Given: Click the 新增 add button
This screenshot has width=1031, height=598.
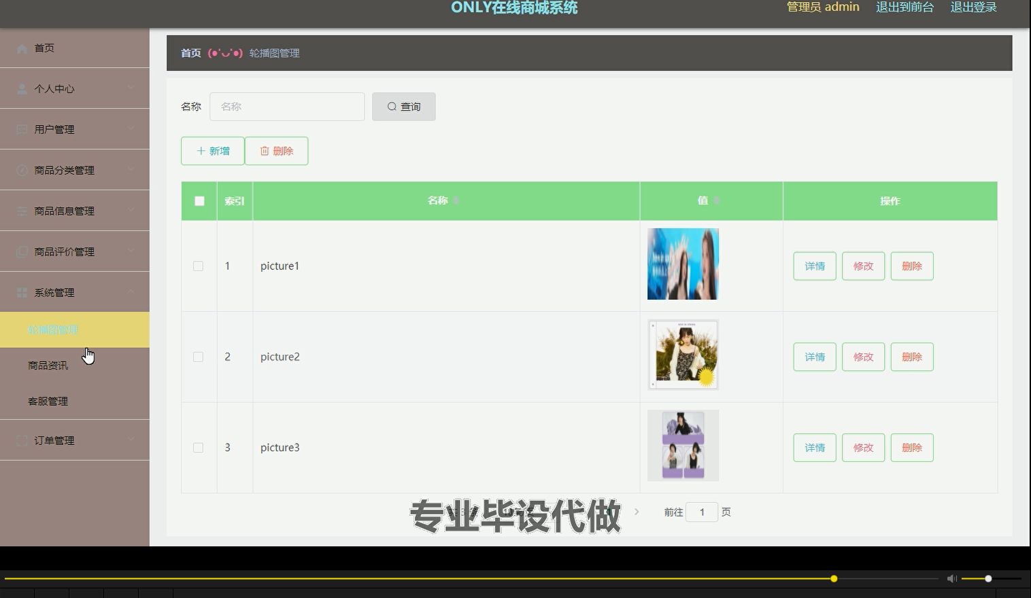Looking at the screenshot, I should click(213, 151).
